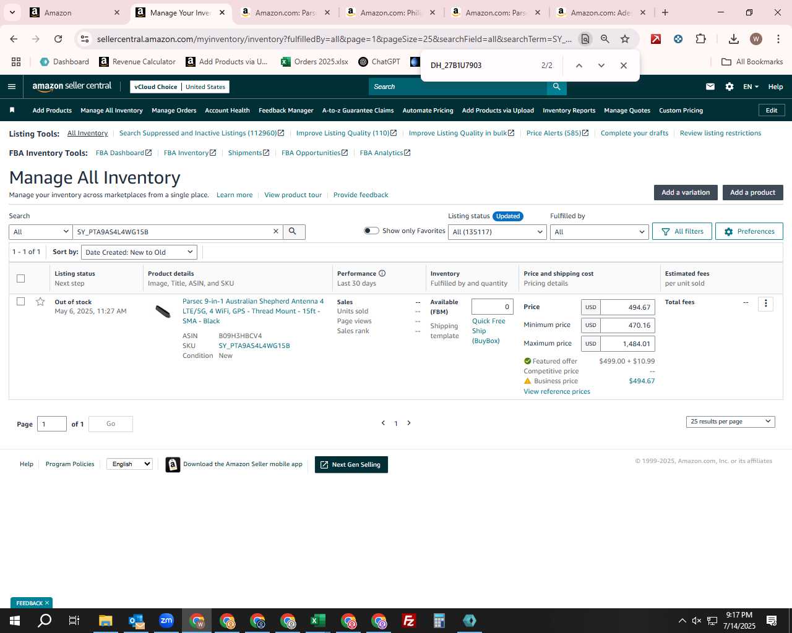Open the Listing status All (135117) dropdown
Screen dimensions: 792x633
[x=497, y=232]
